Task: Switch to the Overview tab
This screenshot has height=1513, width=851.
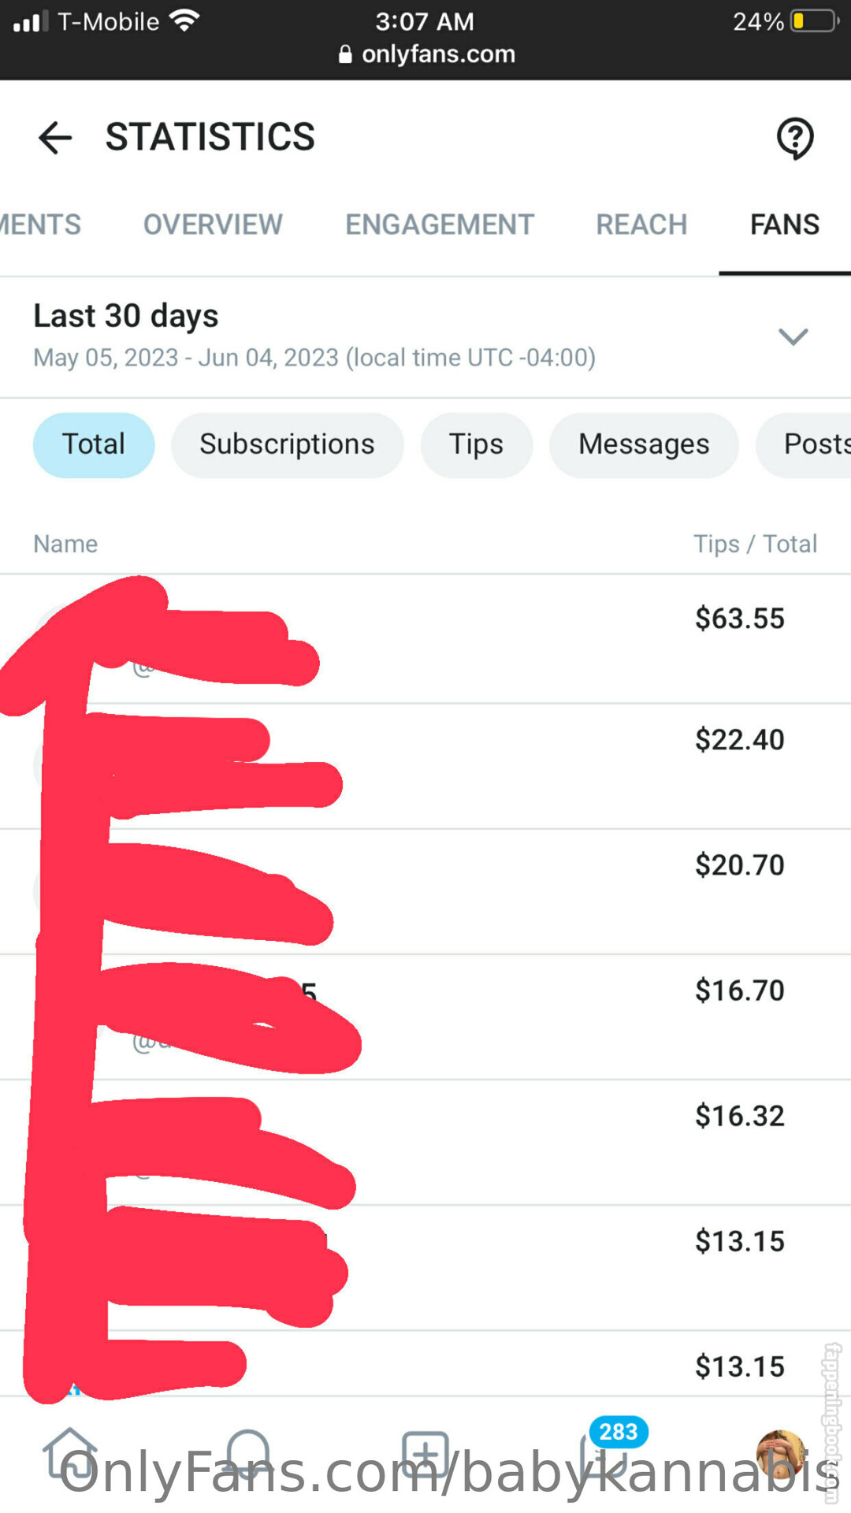Action: pyautogui.click(x=213, y=225)
